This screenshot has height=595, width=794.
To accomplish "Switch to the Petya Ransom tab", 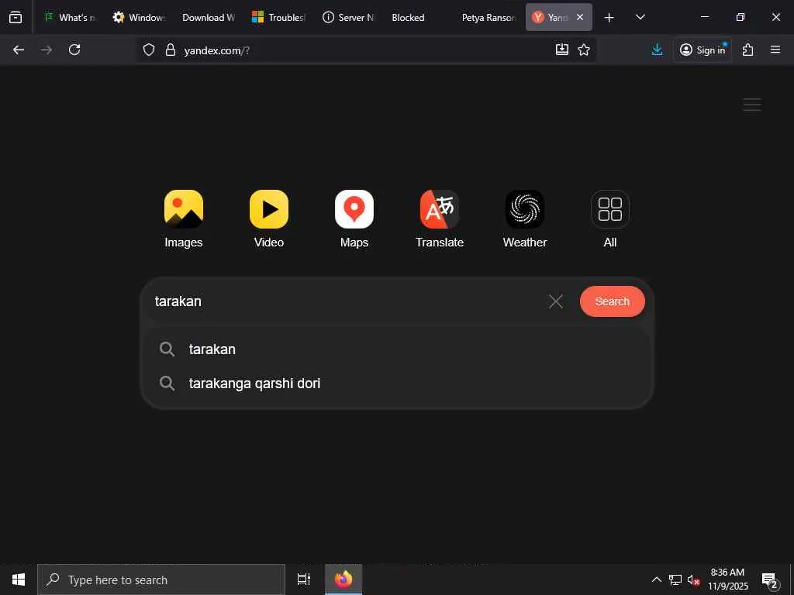I will [488, 17].
